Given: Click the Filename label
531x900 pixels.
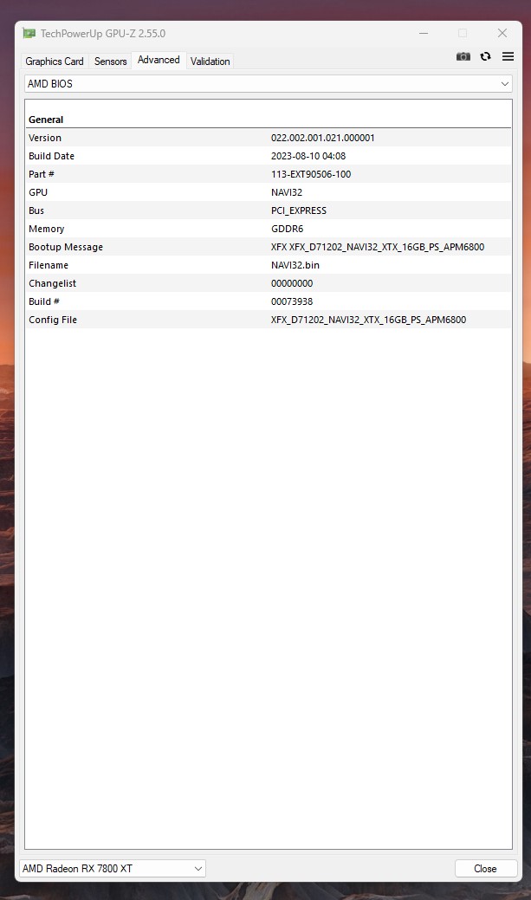Looking at the screenshot, I should click(x=49, y=265).
